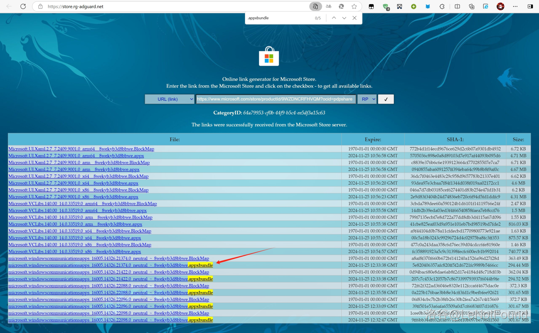
Task: Download the 16005.14326.21374.0 appxbundle file link
Action: pos(110,265)
